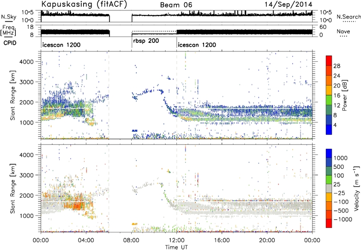Click the first 'icescan 1200' label at 00:00

(x=61, y=45)
